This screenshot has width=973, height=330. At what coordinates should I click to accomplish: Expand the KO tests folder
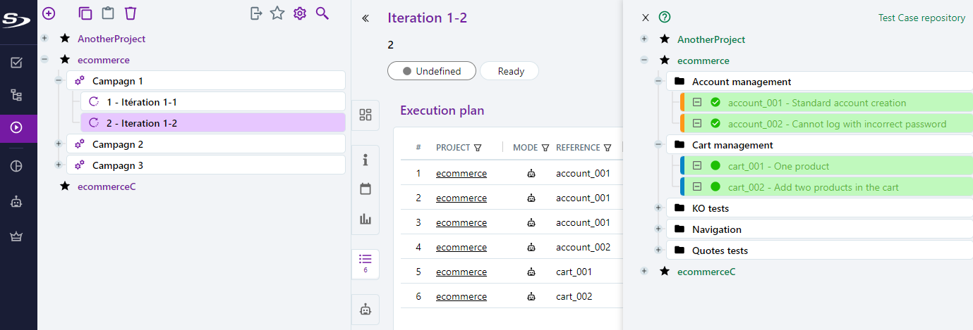658,208
